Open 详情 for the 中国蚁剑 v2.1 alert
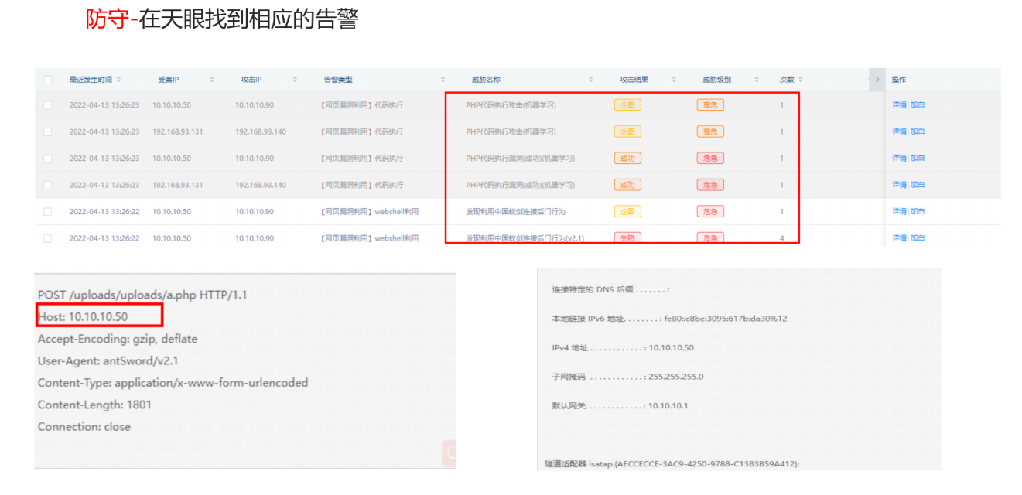1022x495 pixels. point(899,238)
